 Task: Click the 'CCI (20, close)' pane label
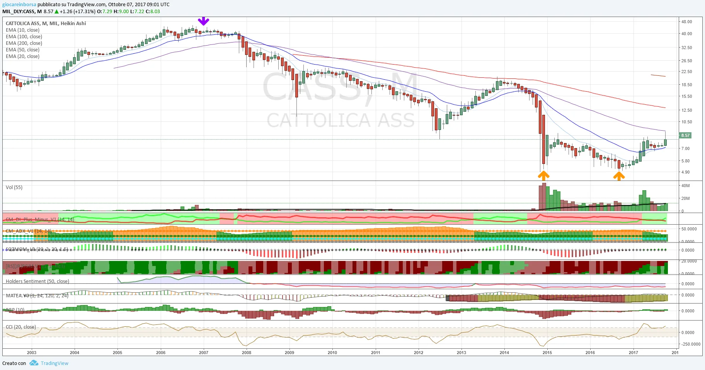pyautogui.click(x=21, y=327)
